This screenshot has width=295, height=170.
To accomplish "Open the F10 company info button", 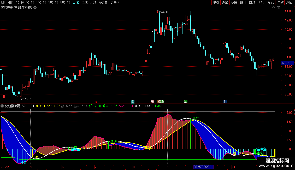I will point(261,3).
